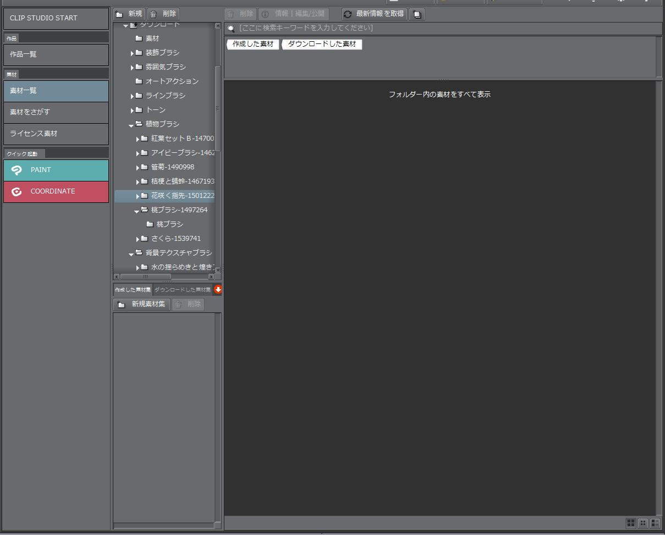Click the search magnifier icon
Screen dimensions: 665x535
tap(231, 29)
